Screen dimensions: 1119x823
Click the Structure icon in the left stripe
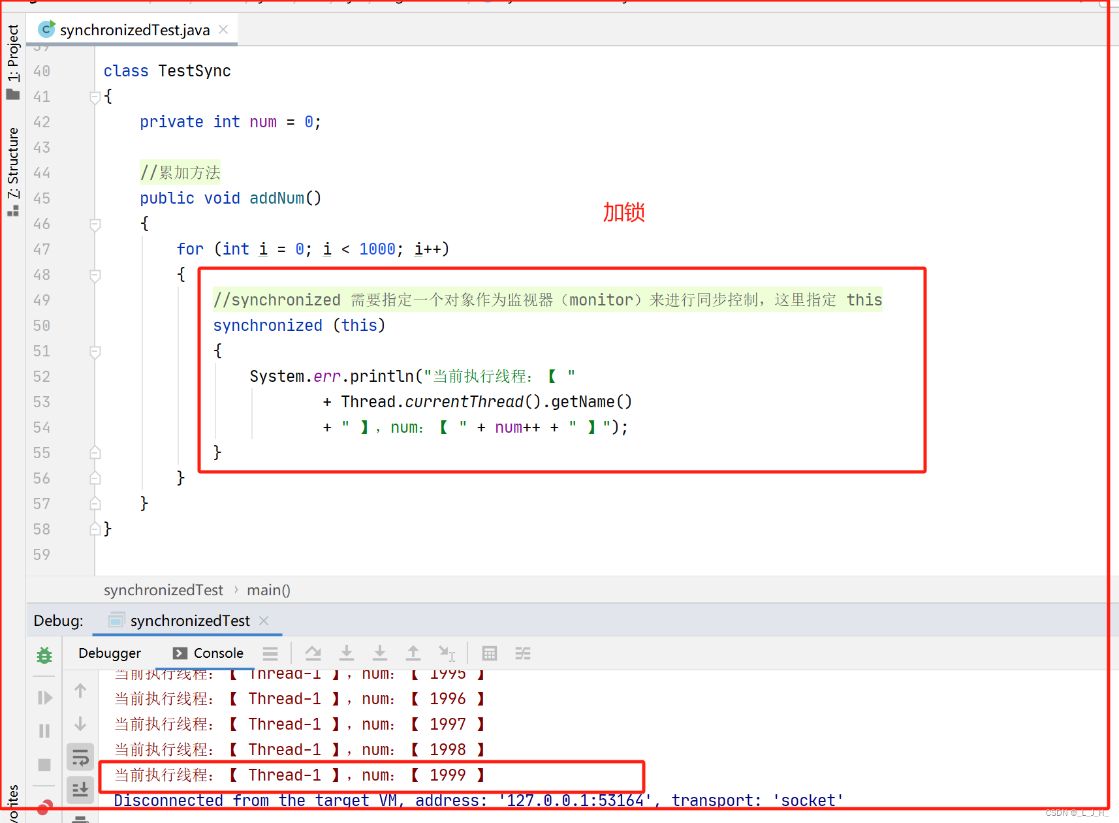12,211
